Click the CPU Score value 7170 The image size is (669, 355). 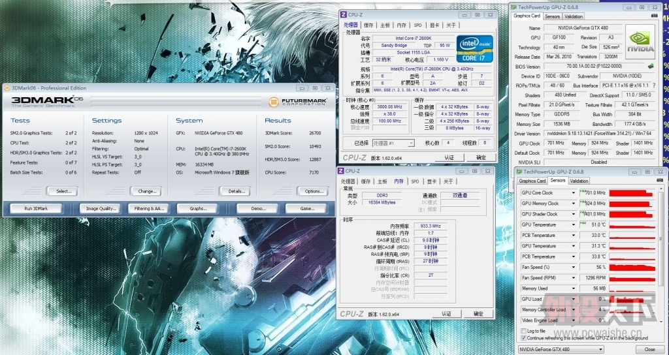click(314, 172)
